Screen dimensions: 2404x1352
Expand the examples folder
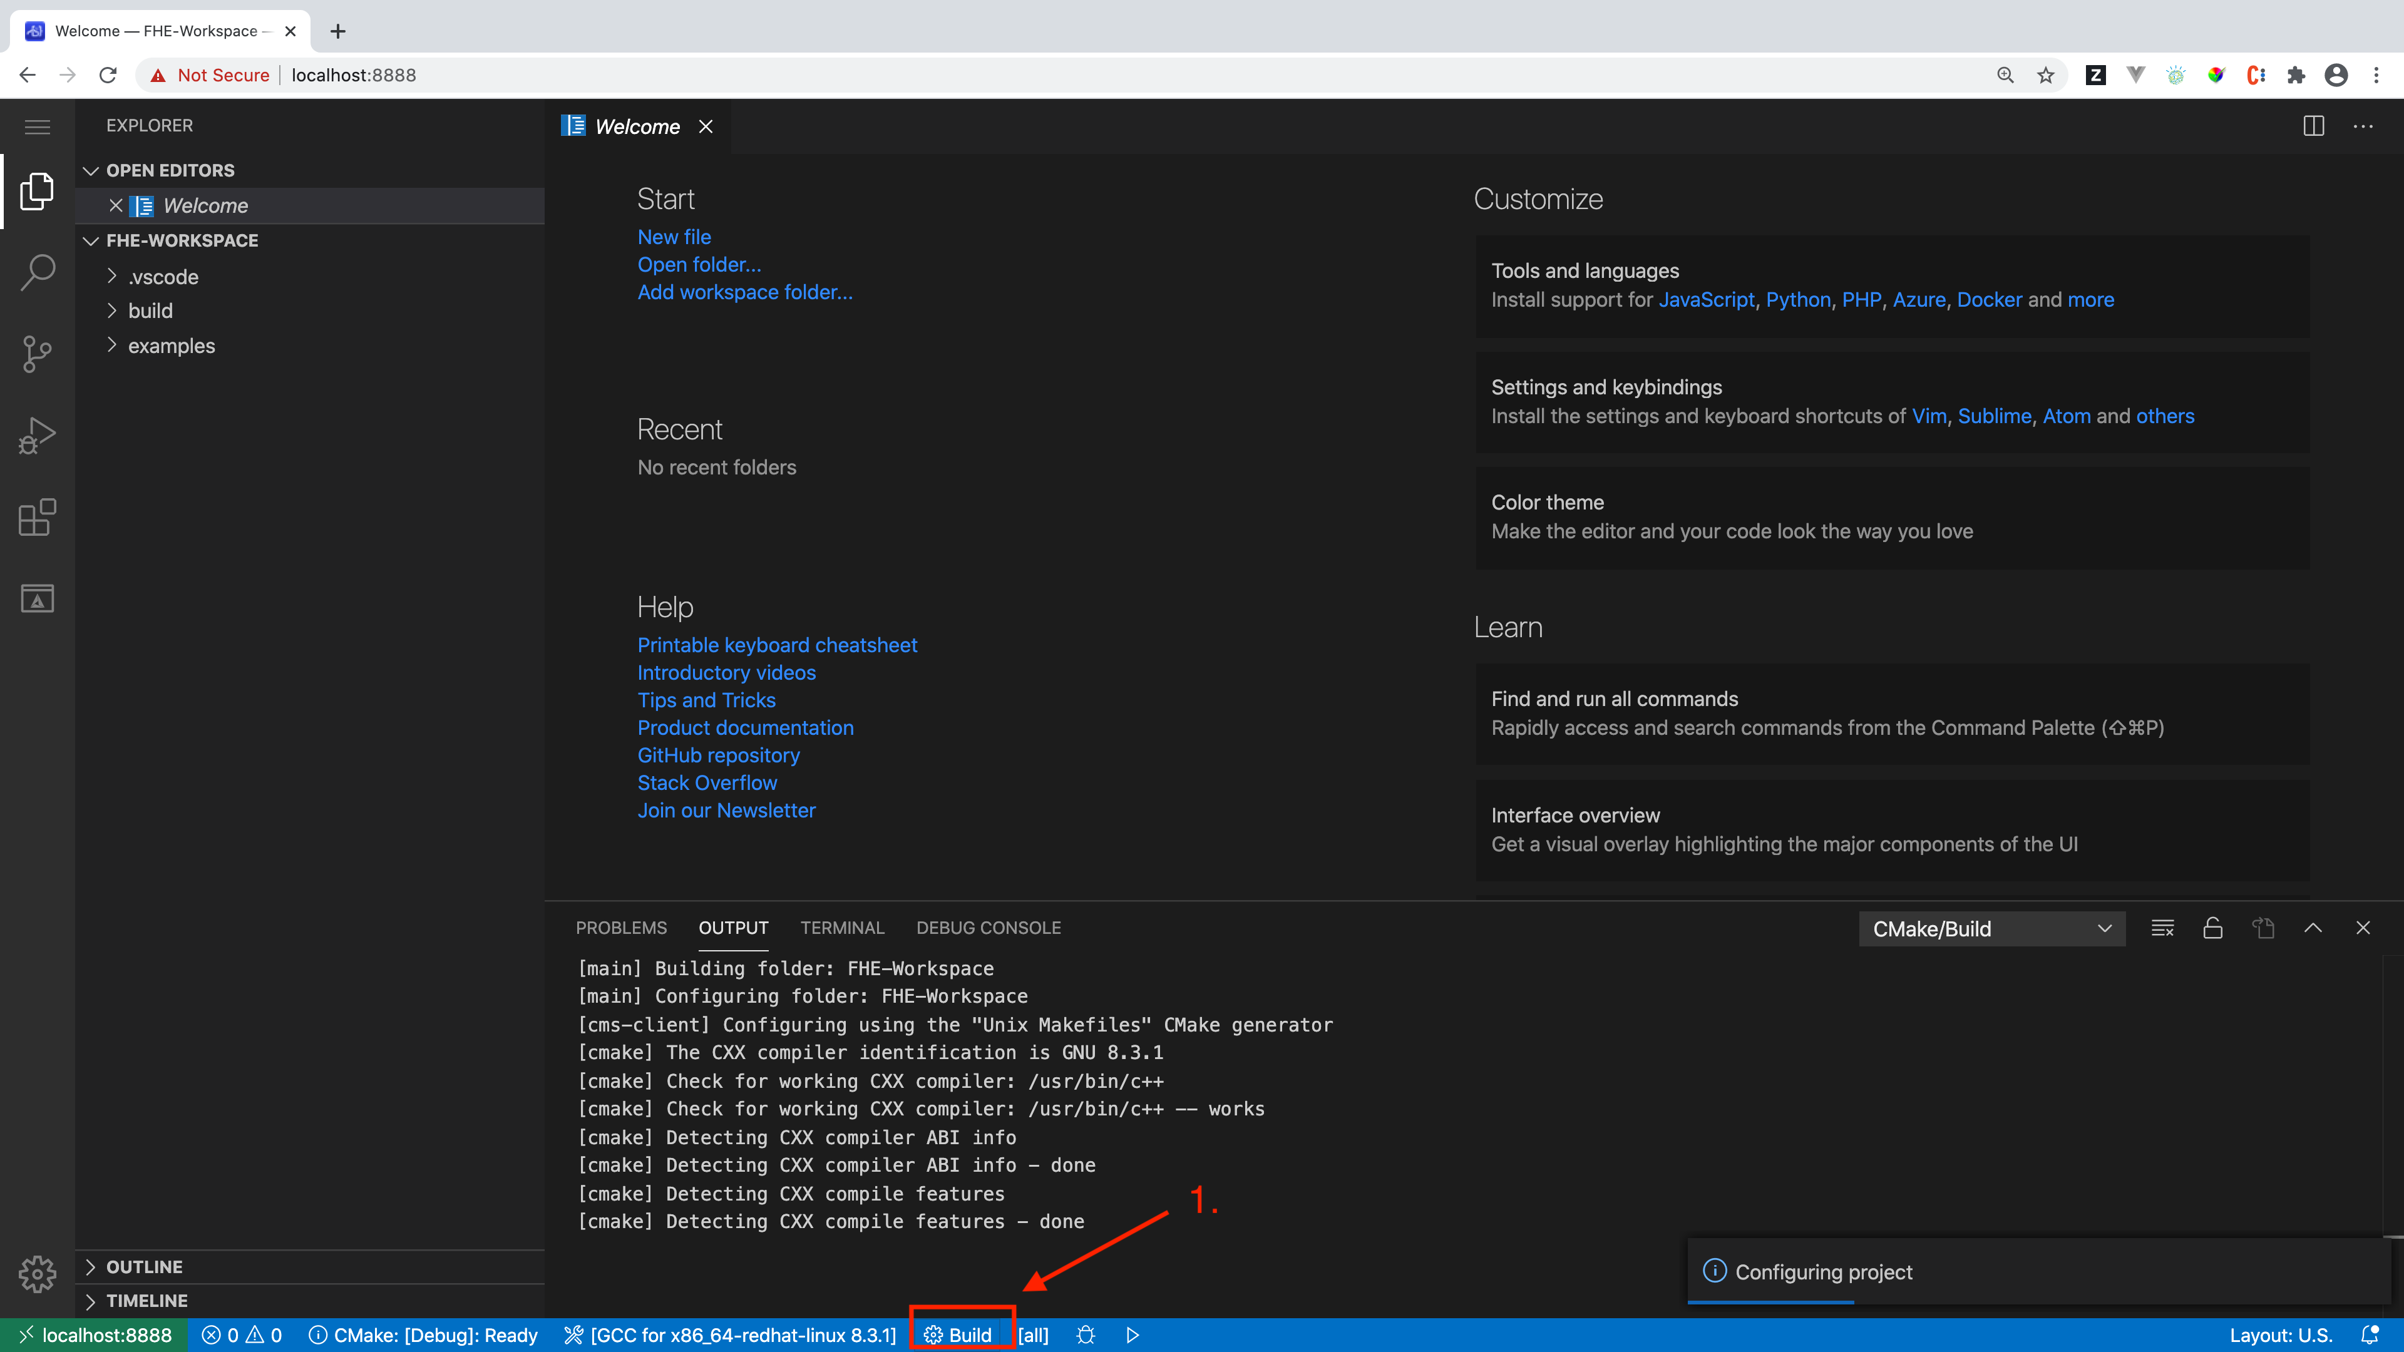[x=171, y=346]
